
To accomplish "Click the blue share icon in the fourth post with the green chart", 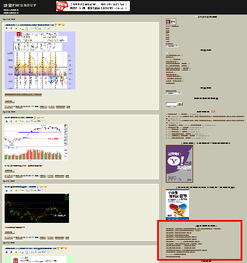I will point(6,252).
